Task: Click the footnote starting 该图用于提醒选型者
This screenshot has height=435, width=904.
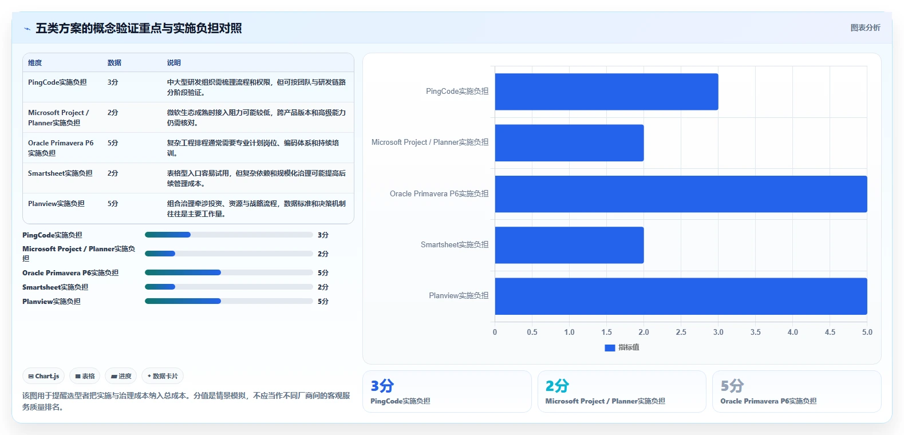Action: coord(186,401)
